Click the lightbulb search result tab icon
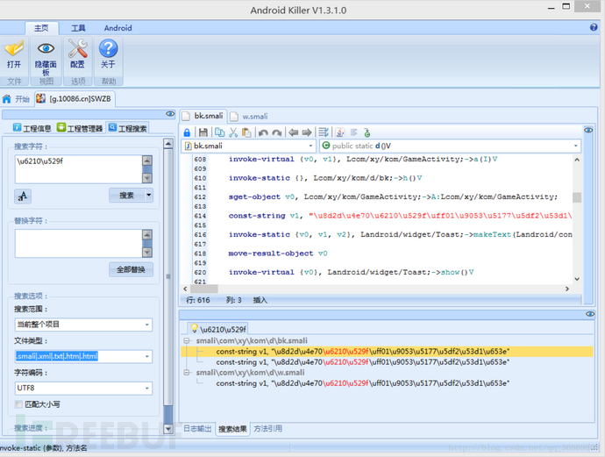Image resolution: width=605 pixels, height=457 pixels. [x=195, y=329]
